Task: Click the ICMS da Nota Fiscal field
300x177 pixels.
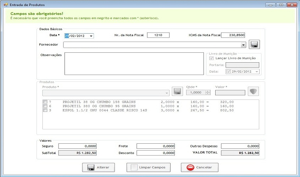Action: (x=233, y=35)
